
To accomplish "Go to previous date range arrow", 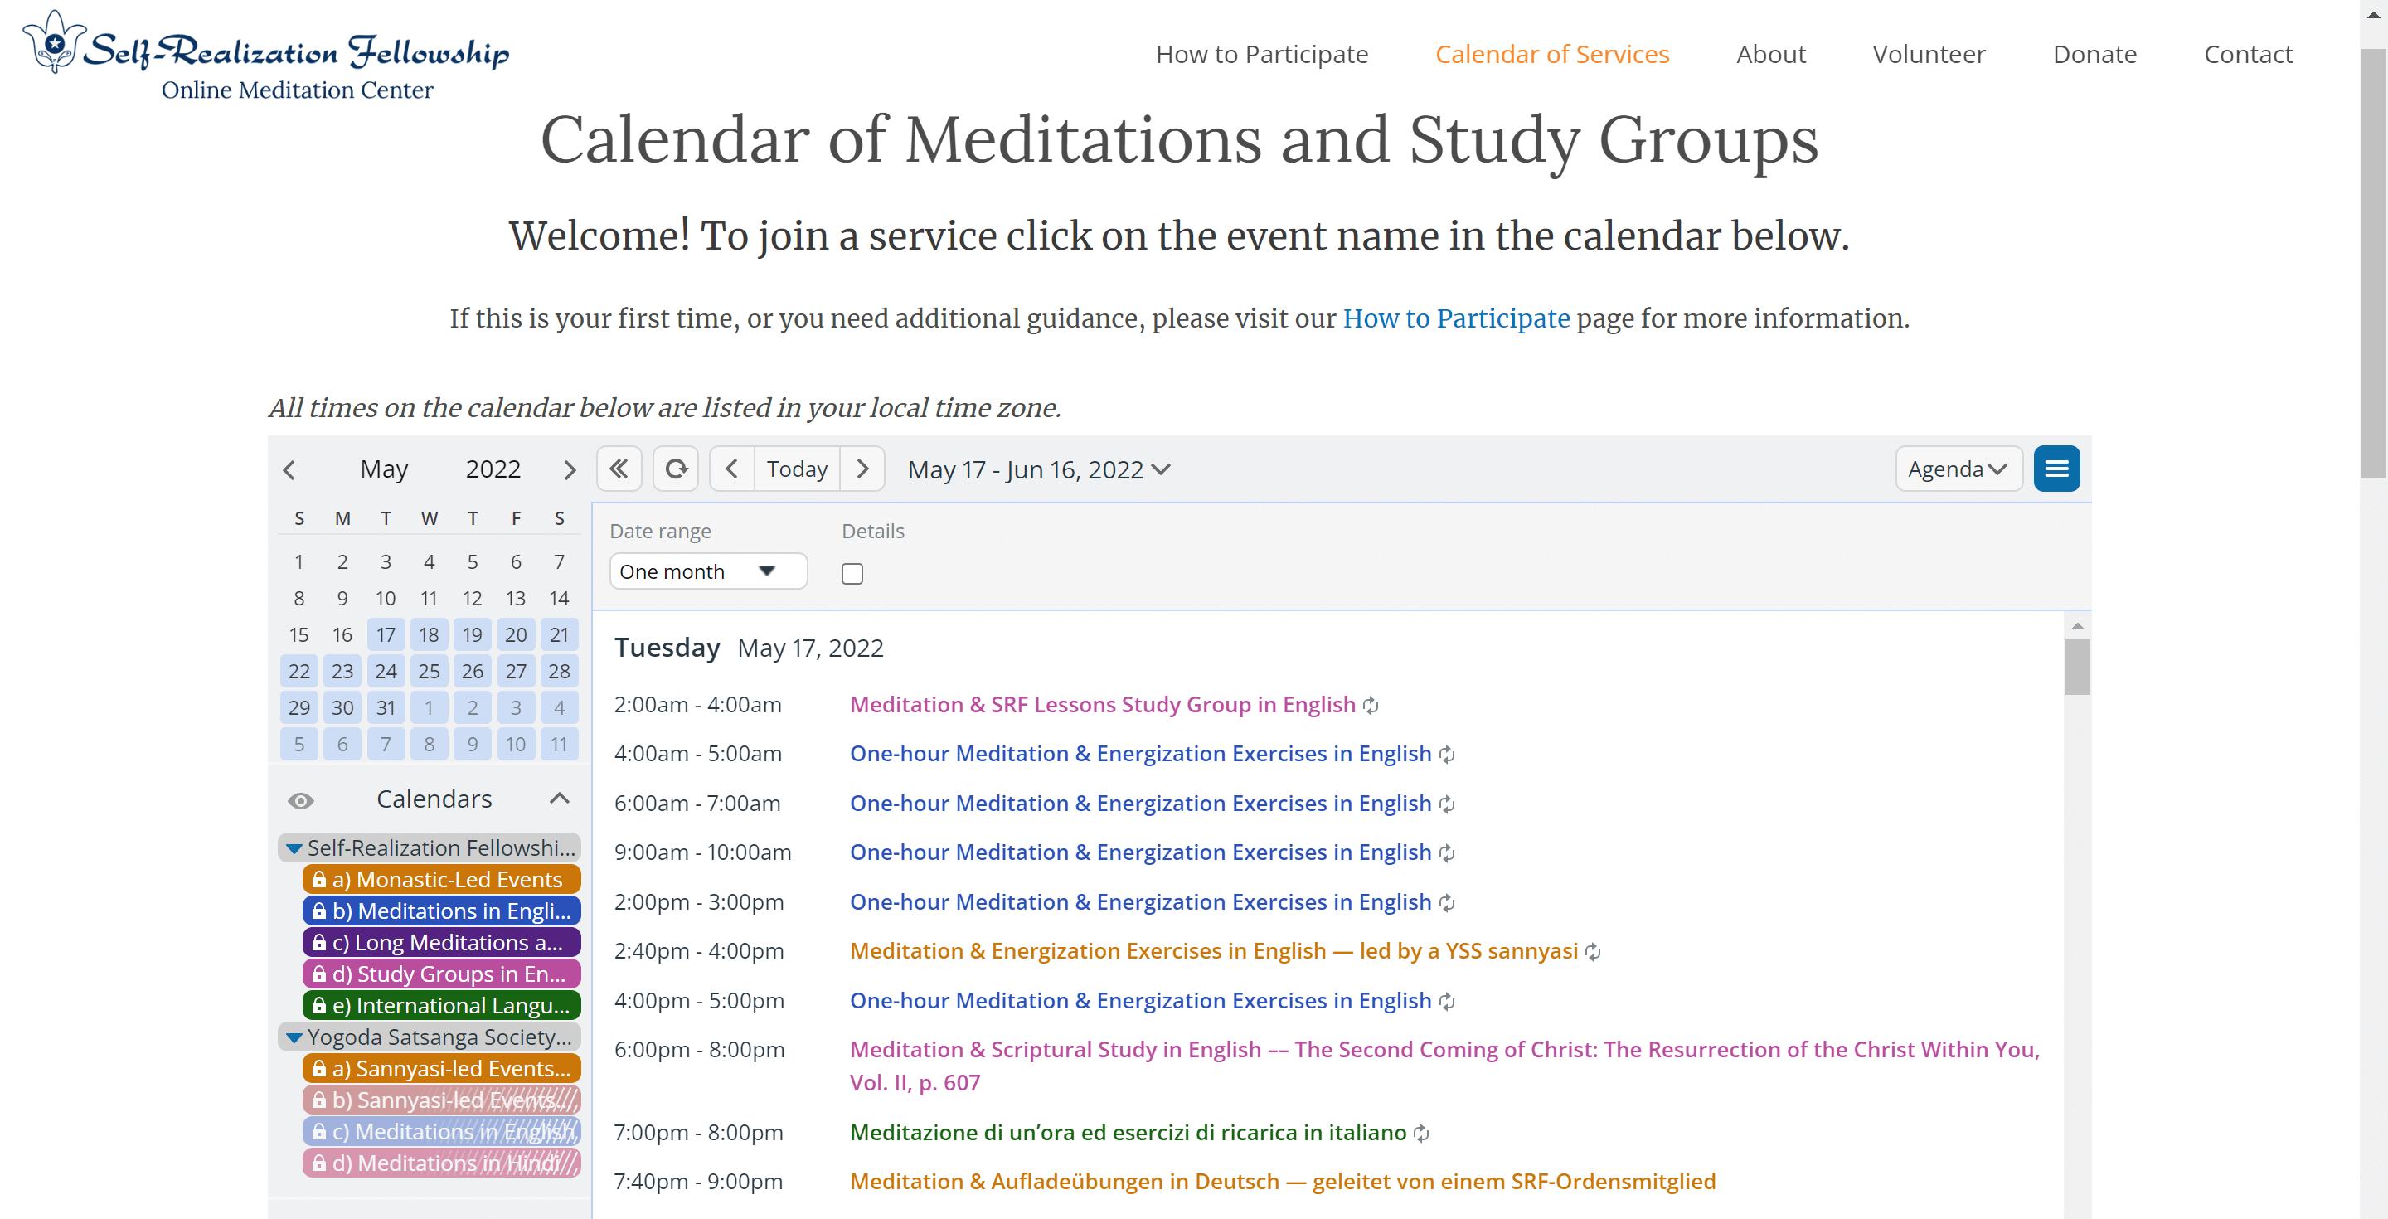I will 731,469.
